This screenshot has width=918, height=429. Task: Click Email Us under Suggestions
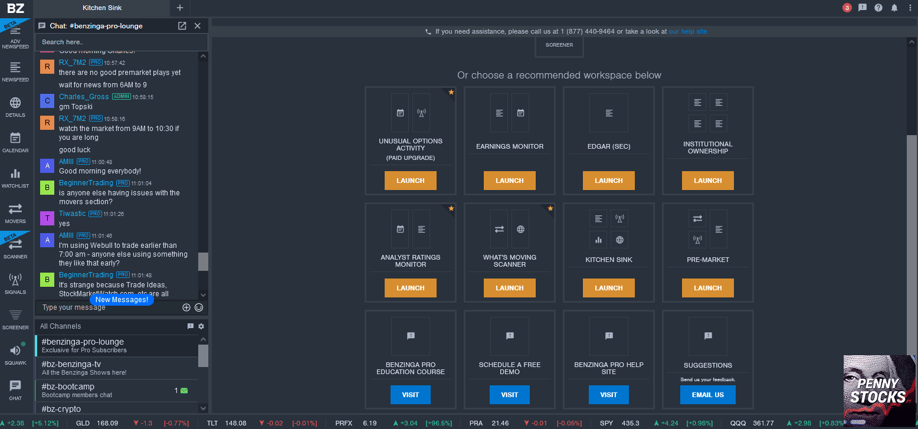pos(708,395)
